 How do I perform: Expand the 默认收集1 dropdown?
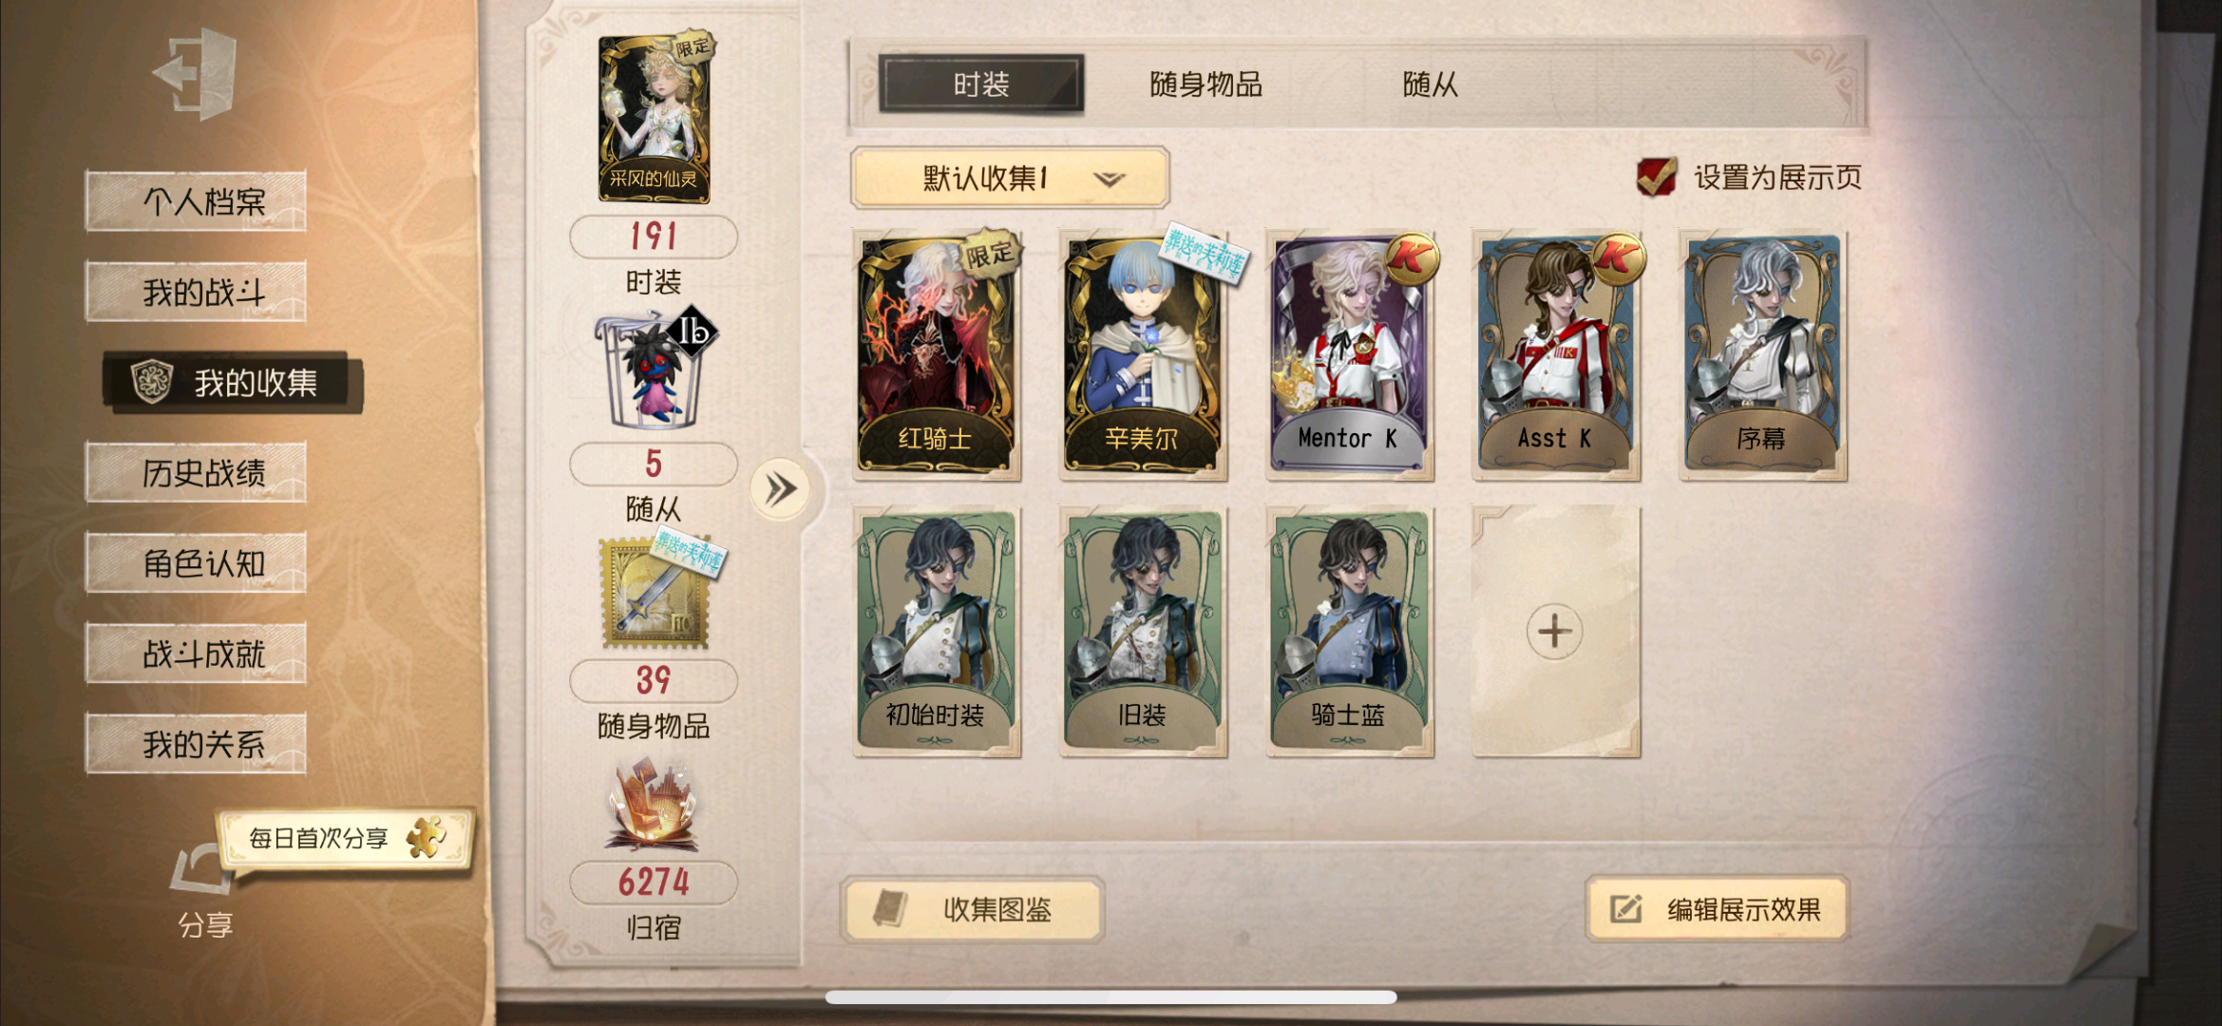1010,178
